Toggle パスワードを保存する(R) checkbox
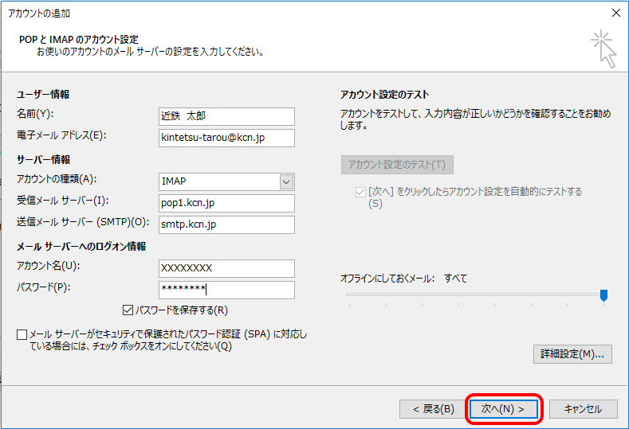The width and height of the screenshot is (629, 429). pos(128,310)
